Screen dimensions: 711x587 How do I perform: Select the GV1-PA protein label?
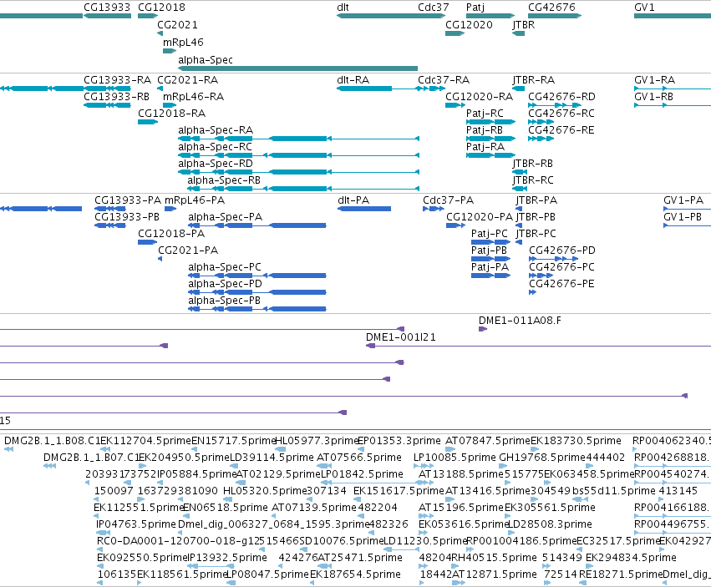683,200
